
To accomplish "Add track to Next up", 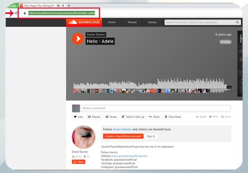I will click(x=133, y=117).
